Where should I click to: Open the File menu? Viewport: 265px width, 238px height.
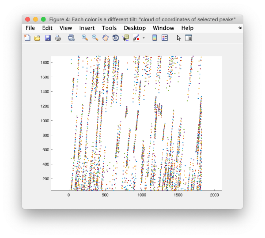[30, 28]
